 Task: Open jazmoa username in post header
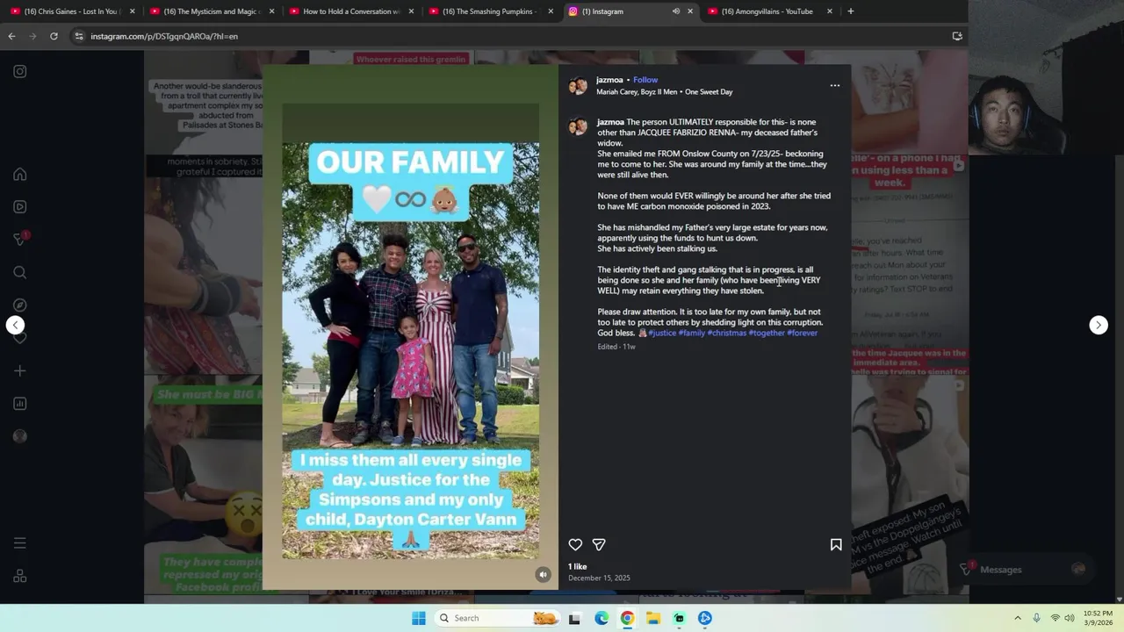point(609,80)
